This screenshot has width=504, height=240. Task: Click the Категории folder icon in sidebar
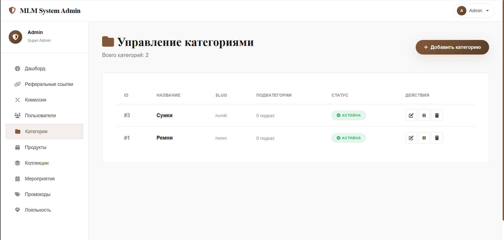[18, 131]
